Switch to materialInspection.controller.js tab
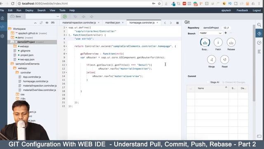 [79, 23]
